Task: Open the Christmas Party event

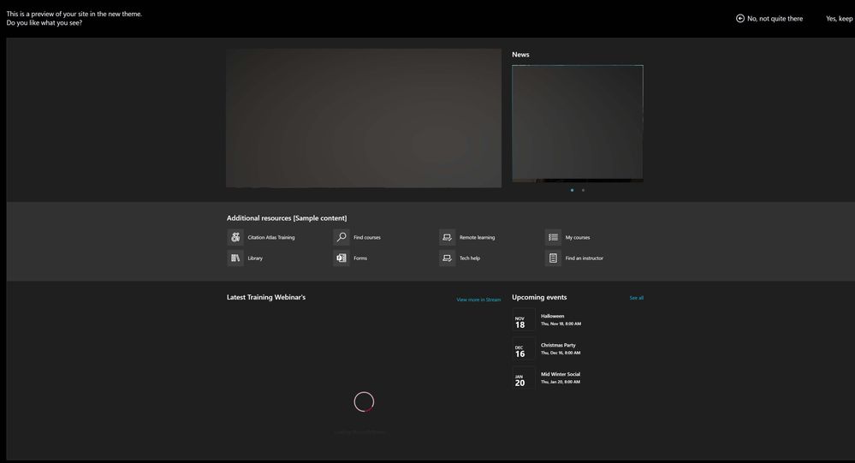Action: [558, 345]
